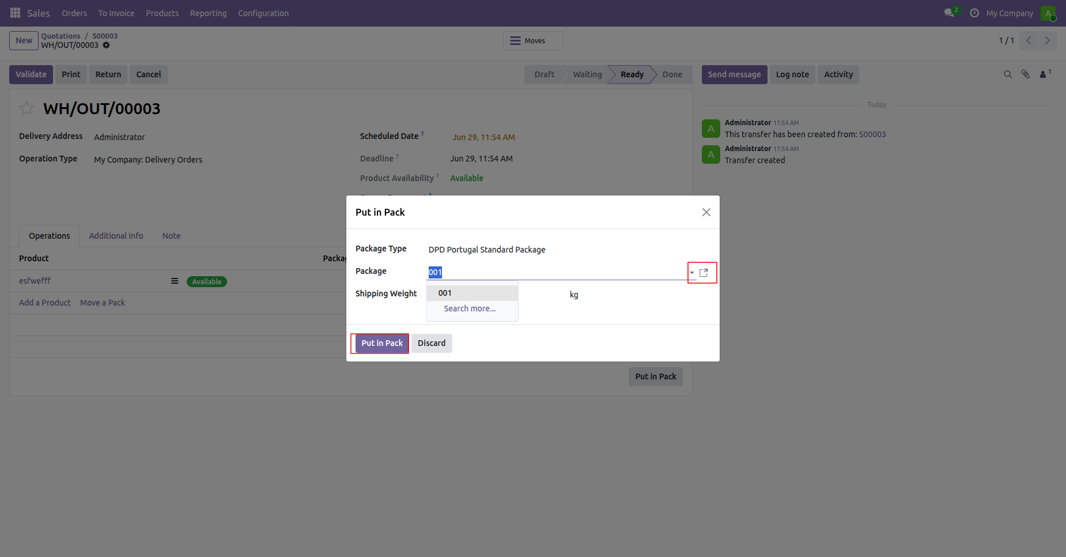
Task: Open the Configuration menu
Action: tap(263, 13)
